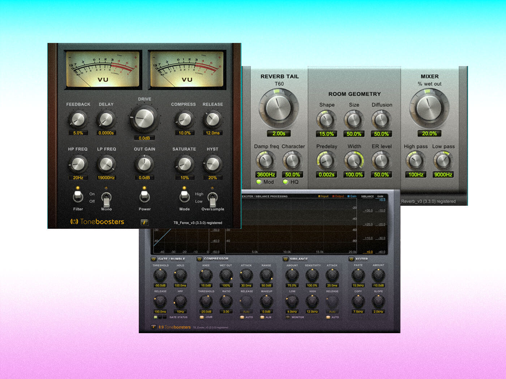Flip the Oversample toggle switch in Ferox
Screen dimensions: 506x379
213,199
